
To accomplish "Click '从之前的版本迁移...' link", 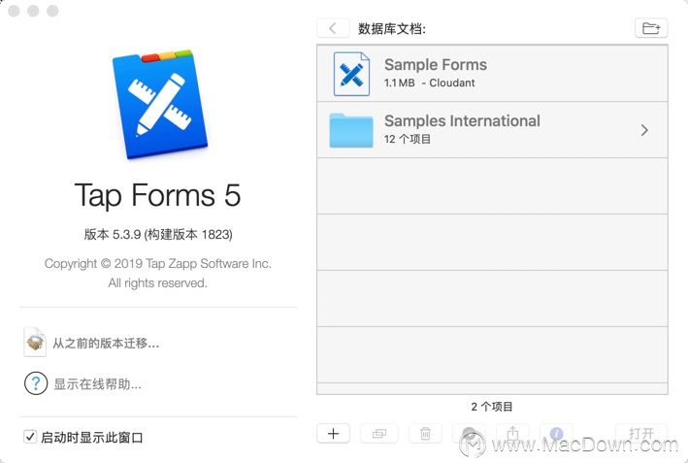I will coord(106,343).
